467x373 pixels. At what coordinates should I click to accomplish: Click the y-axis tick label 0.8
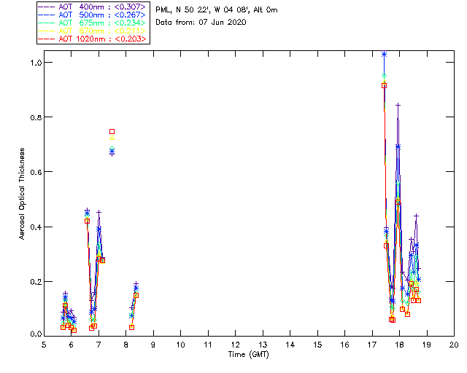click(x=36, y=117)
